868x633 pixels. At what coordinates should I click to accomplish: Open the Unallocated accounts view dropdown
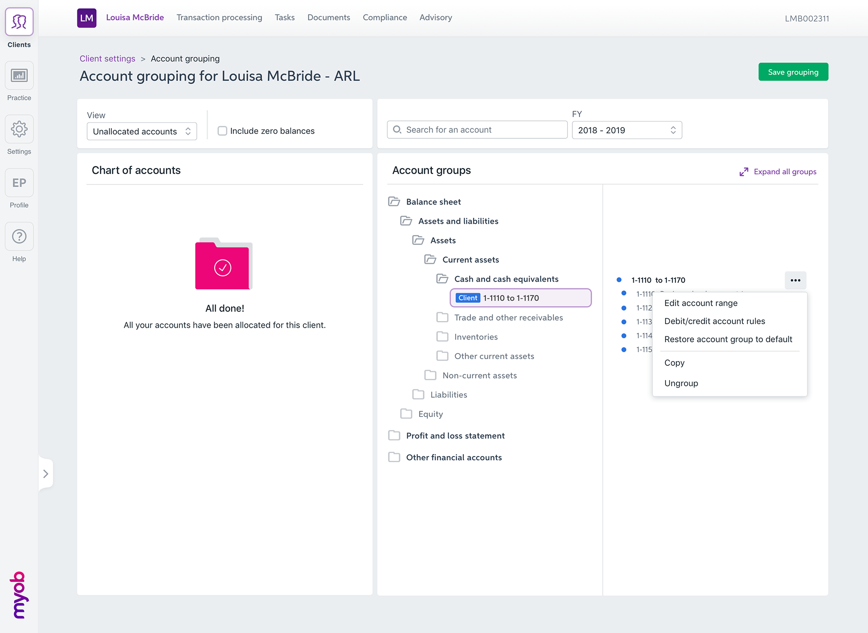142,132
